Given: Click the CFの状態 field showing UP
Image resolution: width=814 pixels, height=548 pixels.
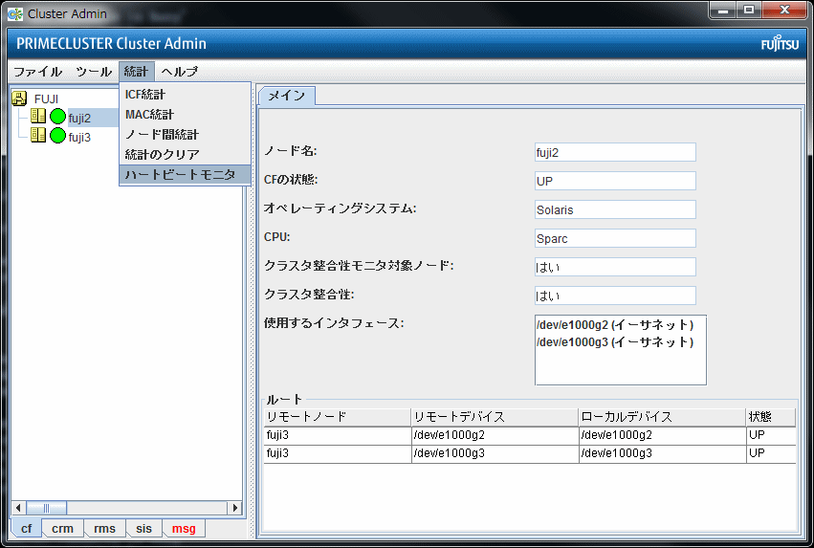Looking at the screenshot, I should [615, 181].
